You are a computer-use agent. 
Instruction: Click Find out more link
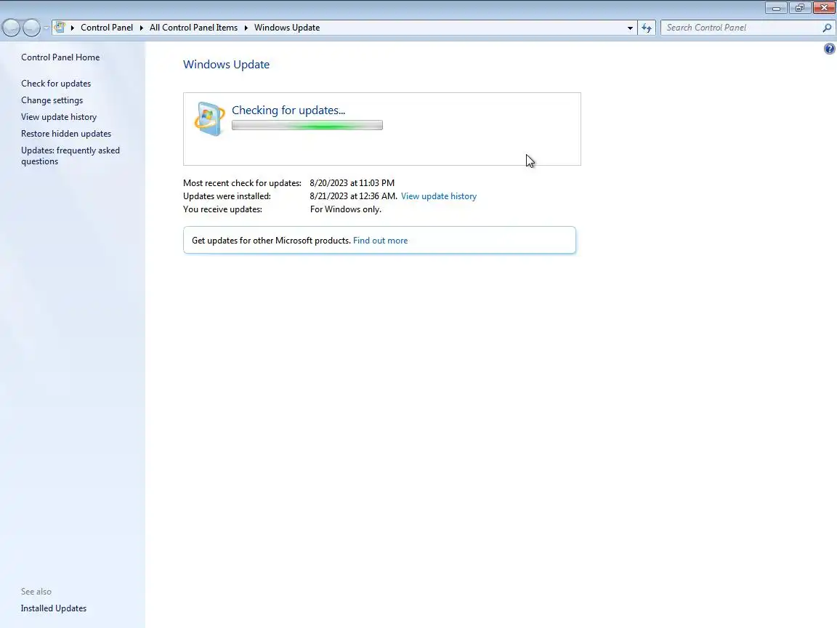[x=380, y=241]
